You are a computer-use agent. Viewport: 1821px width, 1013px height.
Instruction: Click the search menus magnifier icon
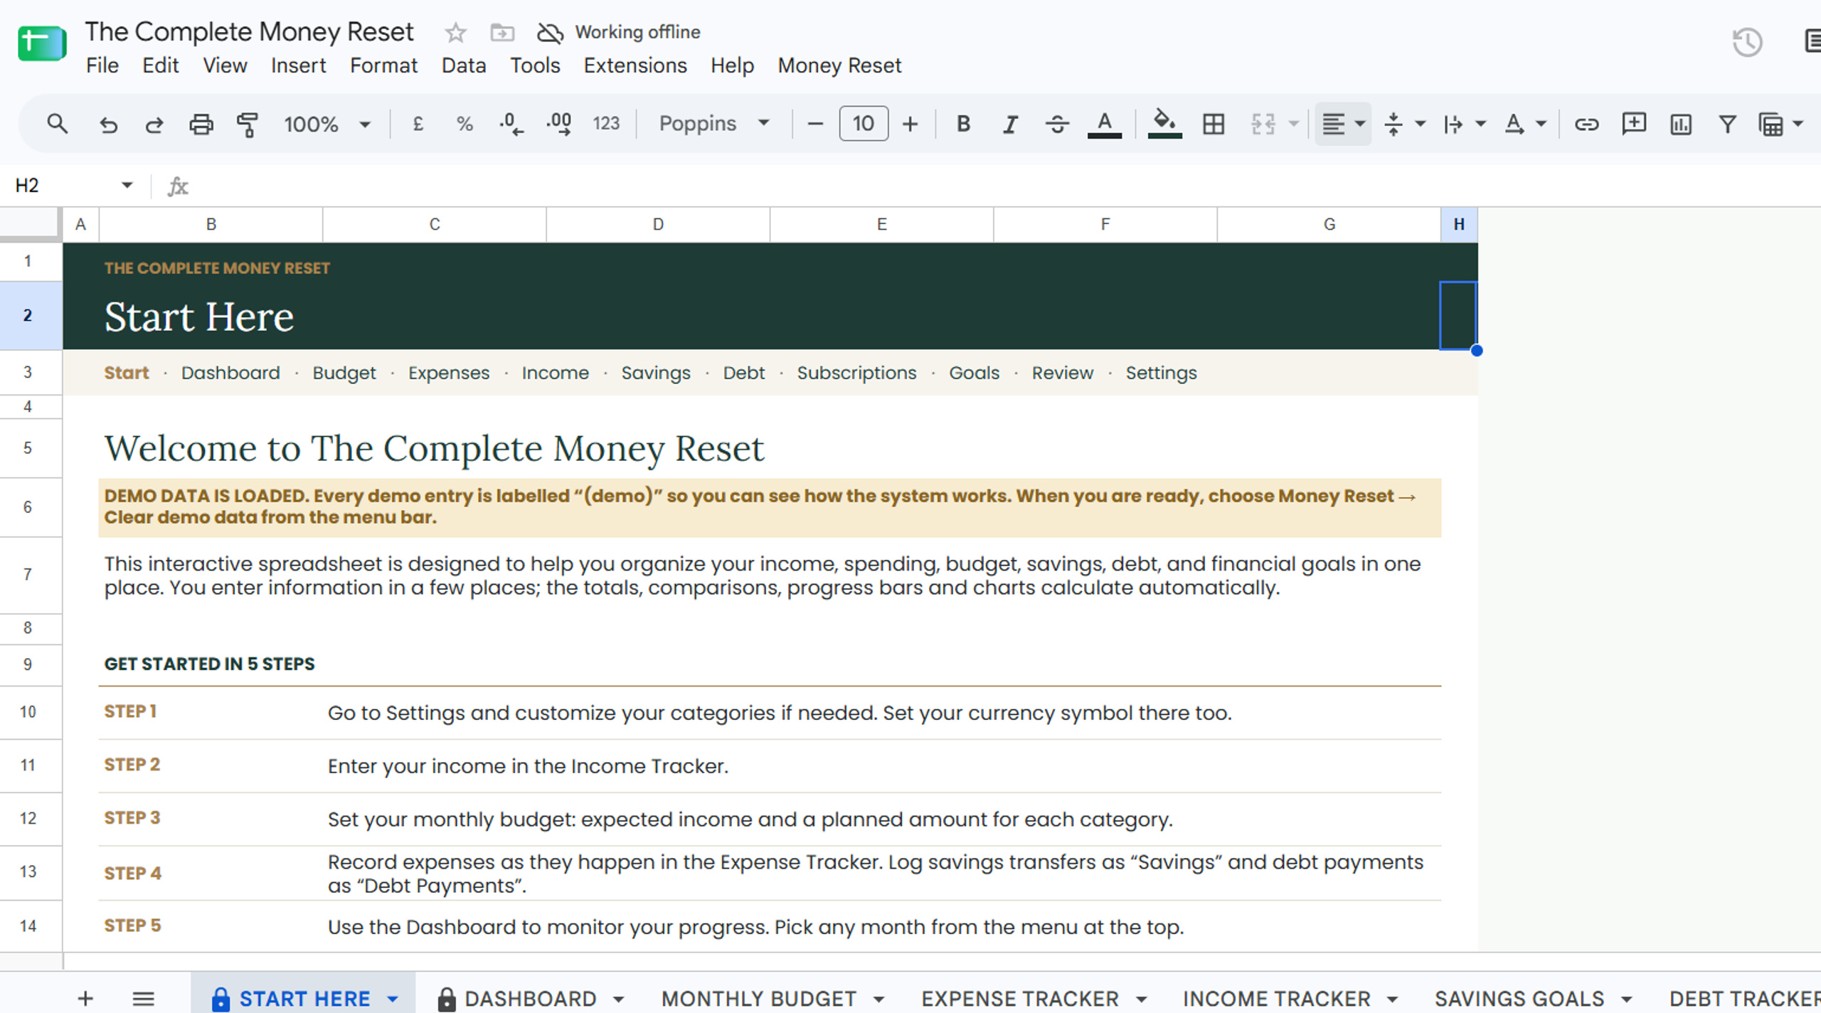[x=57, y=124]
